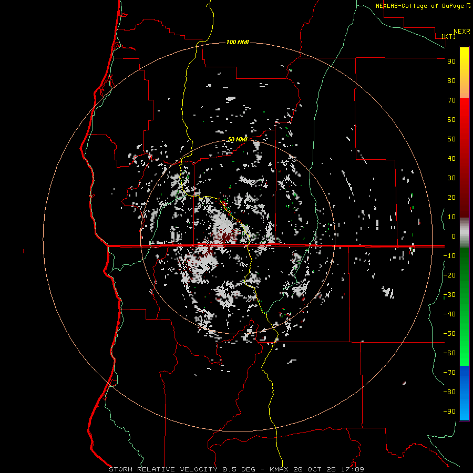Click the gray zero-velocity band of color bar

pos(464,233)
